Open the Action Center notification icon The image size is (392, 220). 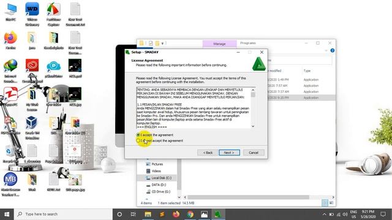(383, 215)
